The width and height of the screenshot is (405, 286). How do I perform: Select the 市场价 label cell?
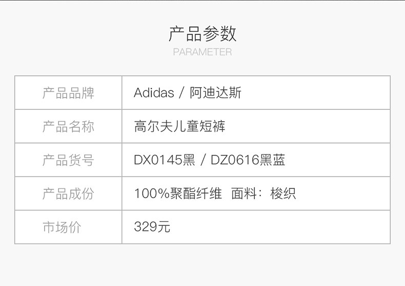[62, 227]
